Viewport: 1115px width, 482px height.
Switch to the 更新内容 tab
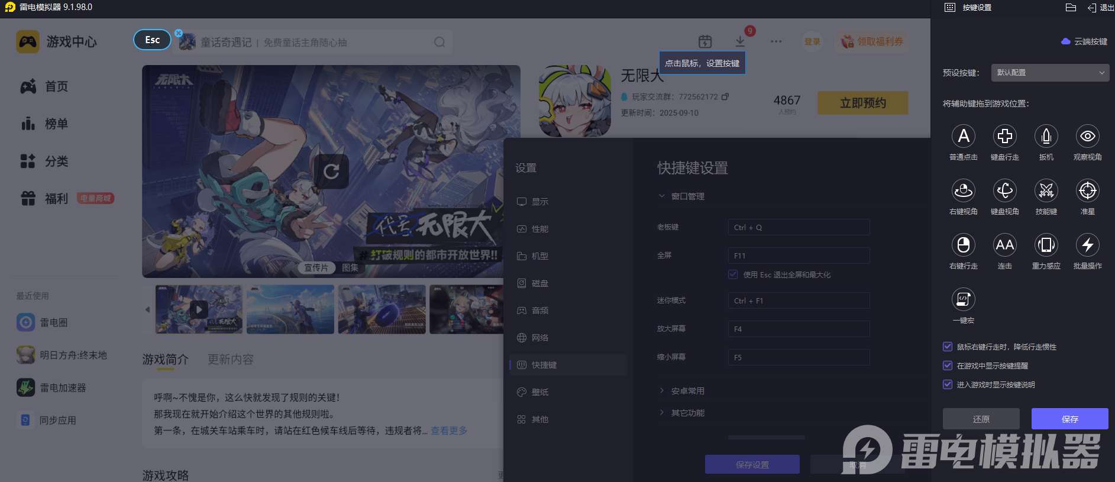(x=231, y=359)
